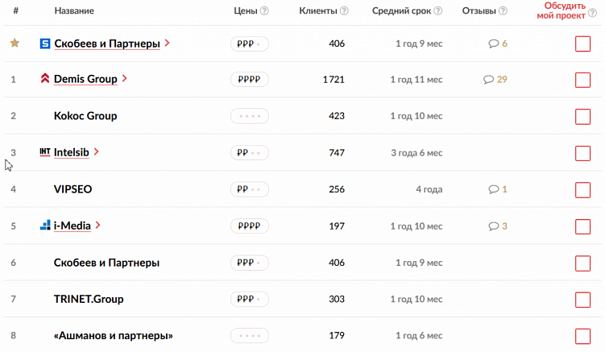Click the Demis Group logo icon
This screenshot has height=352, width=605.
[45, 79]
